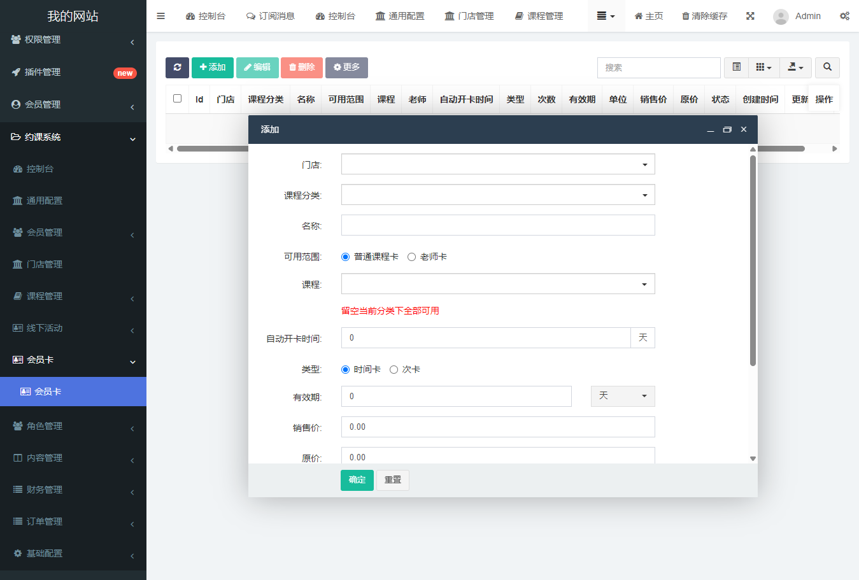This screenshot has height=580, width=859.
Task: Select the 普通课程卡 radio option
Action: point(346,257)
